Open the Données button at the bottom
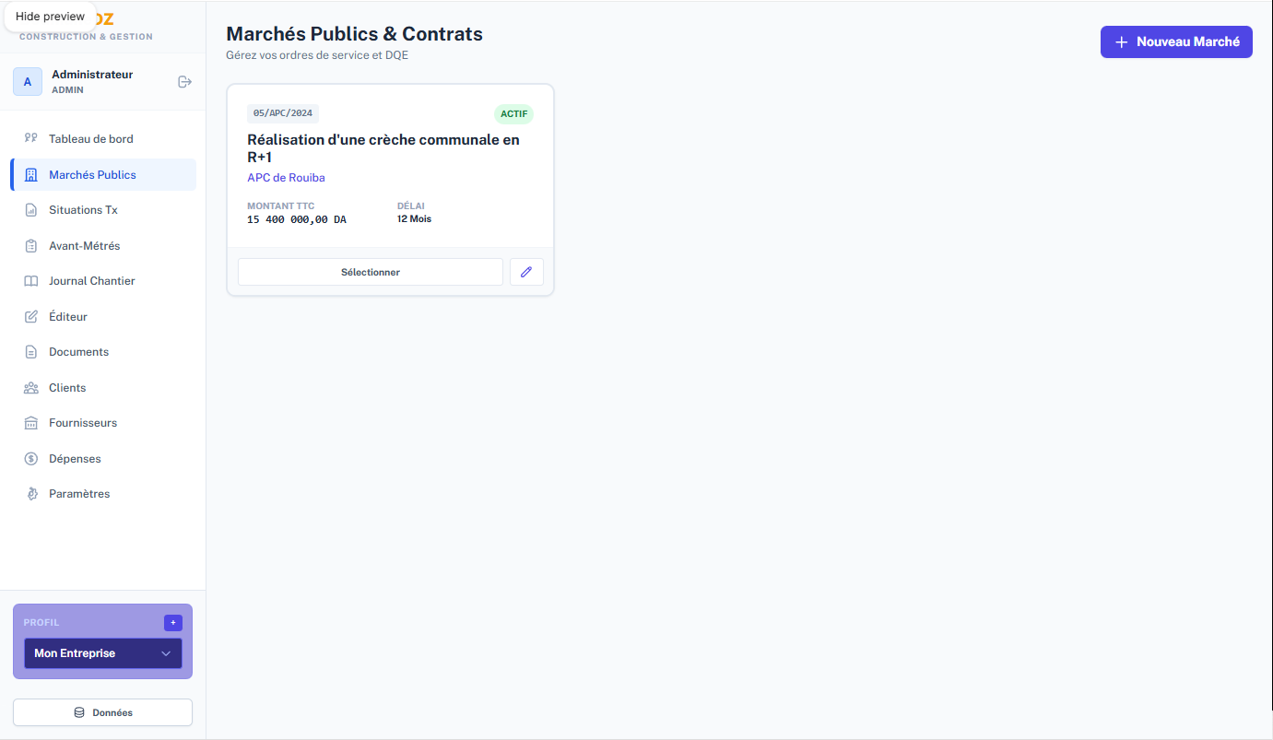 click(102, 712)
